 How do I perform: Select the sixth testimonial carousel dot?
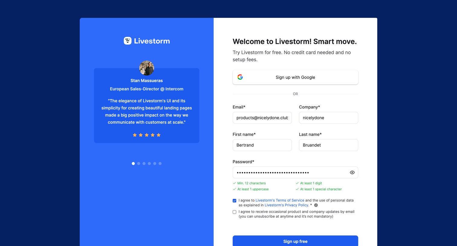[160, 163]
